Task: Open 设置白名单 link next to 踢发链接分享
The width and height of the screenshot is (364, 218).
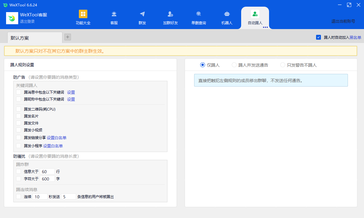Action: tap(56, 138)
